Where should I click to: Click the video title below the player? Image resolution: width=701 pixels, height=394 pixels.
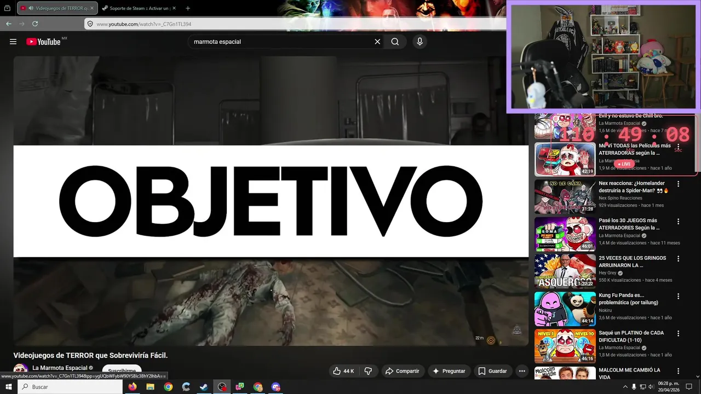(91, 355)
